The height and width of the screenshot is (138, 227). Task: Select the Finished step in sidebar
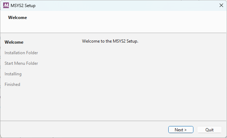(12, 84)
